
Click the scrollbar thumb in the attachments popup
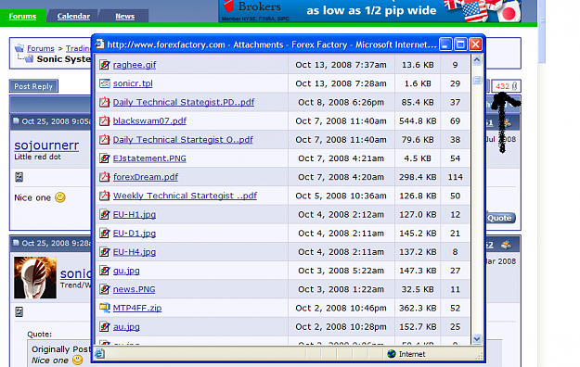pyautogui.click(x=477, y=80)
